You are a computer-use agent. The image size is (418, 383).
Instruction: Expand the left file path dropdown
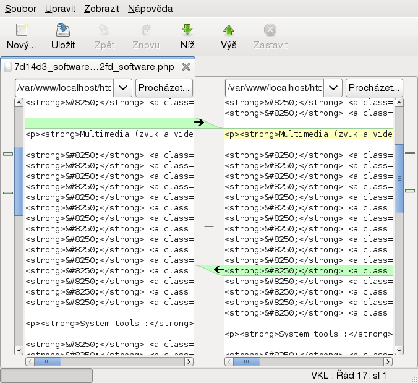tap(124, 88)
